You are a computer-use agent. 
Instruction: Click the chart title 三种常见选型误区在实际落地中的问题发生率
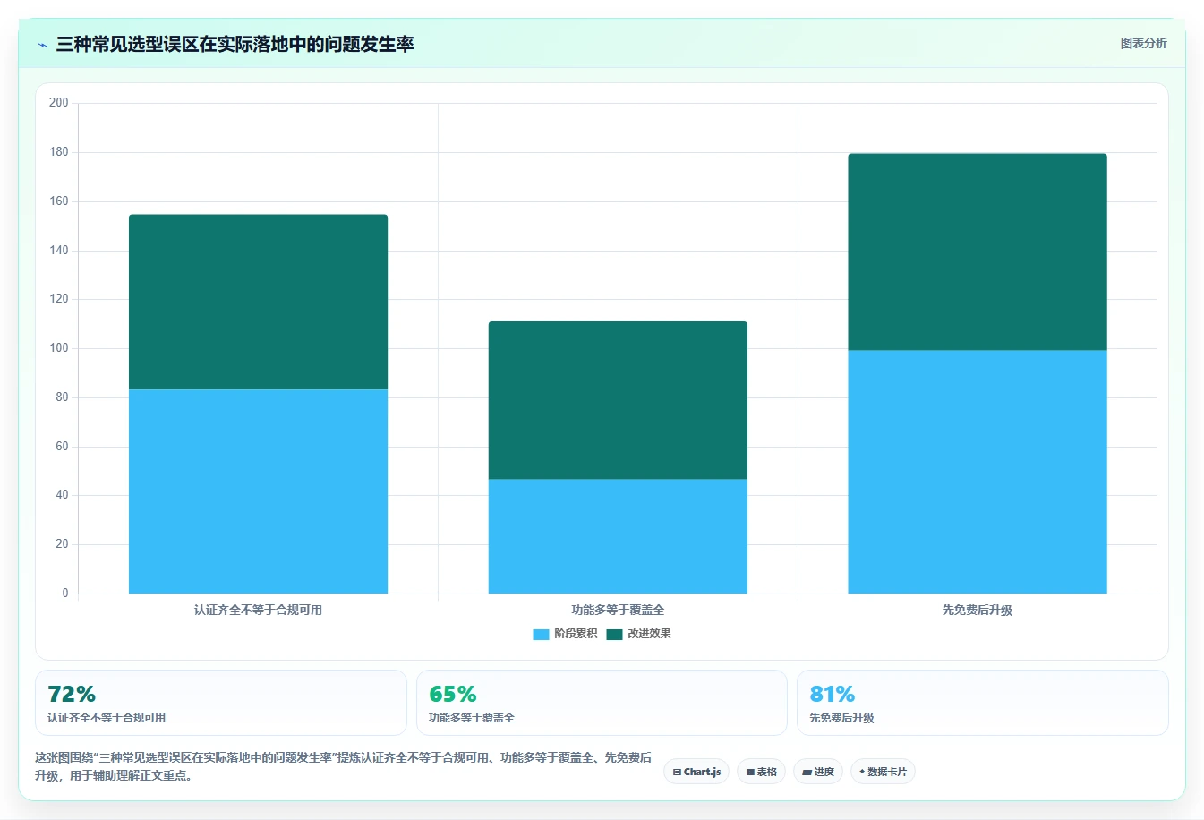235,45
